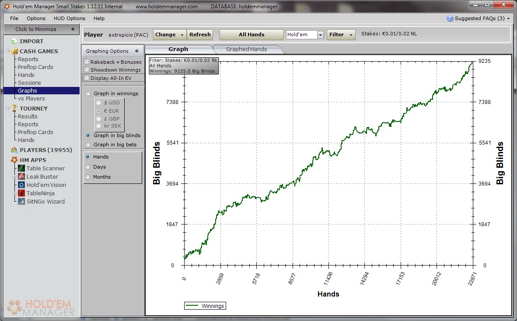Launch LeakBuster app icon
The image size is (517, 321).
tap(21, 177)
